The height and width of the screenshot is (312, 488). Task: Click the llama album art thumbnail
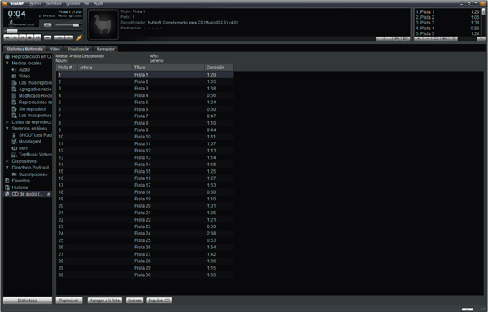pos(103,24)
